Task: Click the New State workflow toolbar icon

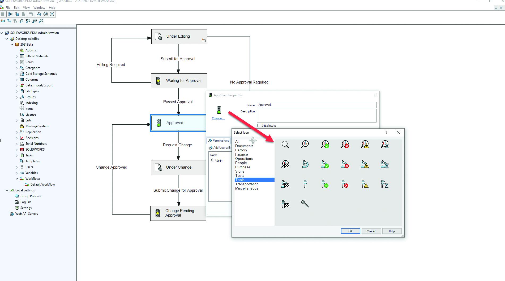Action: click(3, 21)
